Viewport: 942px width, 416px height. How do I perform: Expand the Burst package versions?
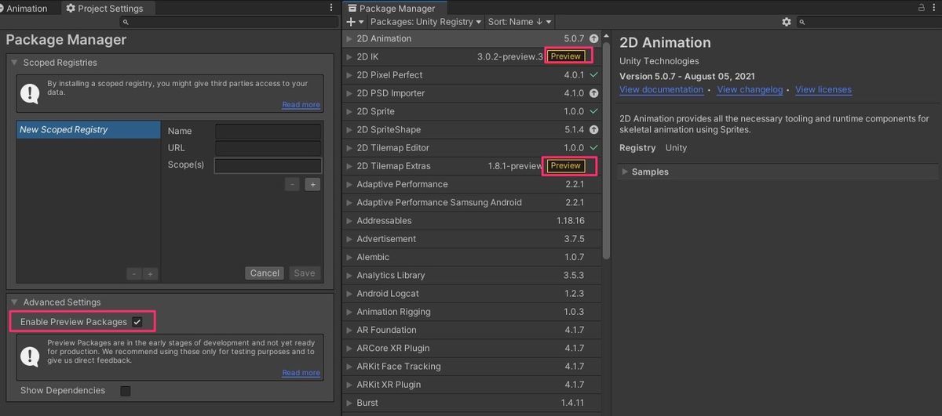coord(350,403)
